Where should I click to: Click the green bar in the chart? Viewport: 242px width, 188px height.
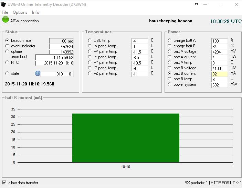126,138
